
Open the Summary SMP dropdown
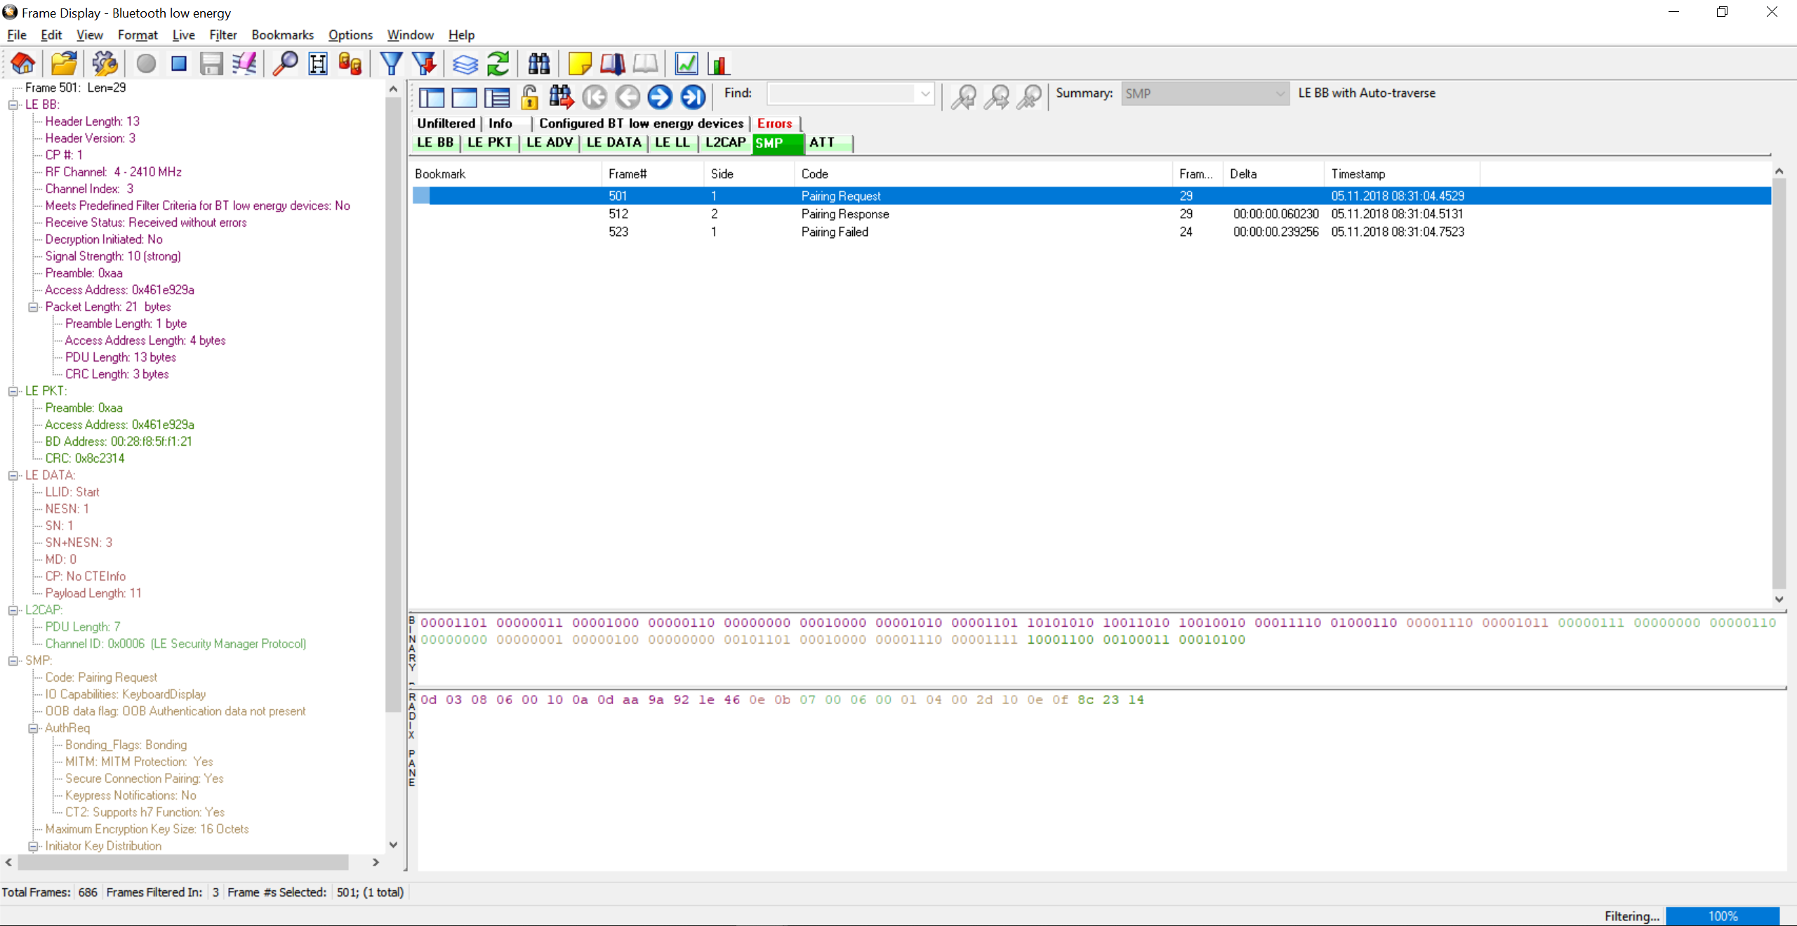point(1280,93)
